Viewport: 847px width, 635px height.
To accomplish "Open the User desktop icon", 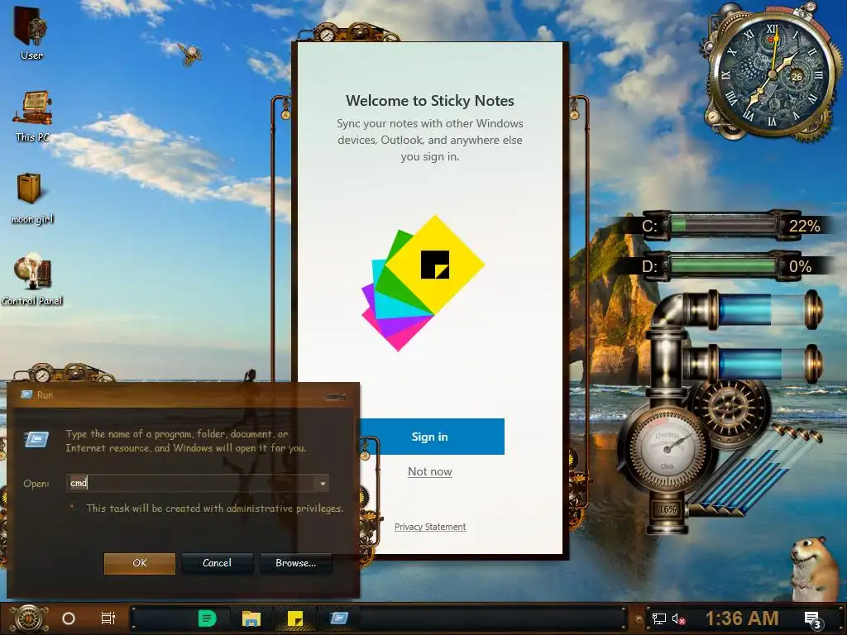I will coord(31,32).
